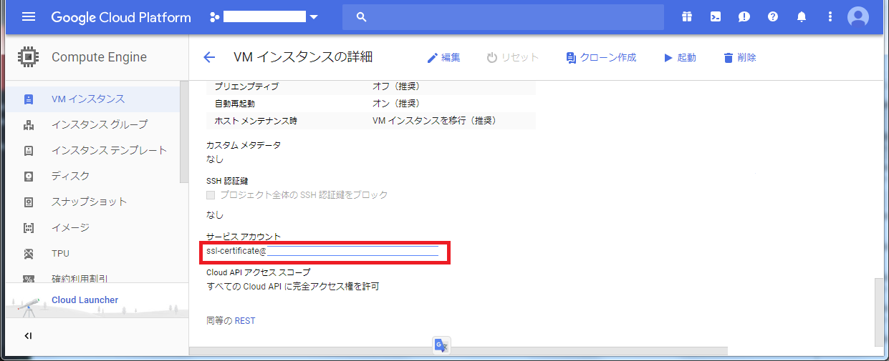Click the スナップショット sidebar icon
The image size is (889, 361).
(x=29, y=202)
